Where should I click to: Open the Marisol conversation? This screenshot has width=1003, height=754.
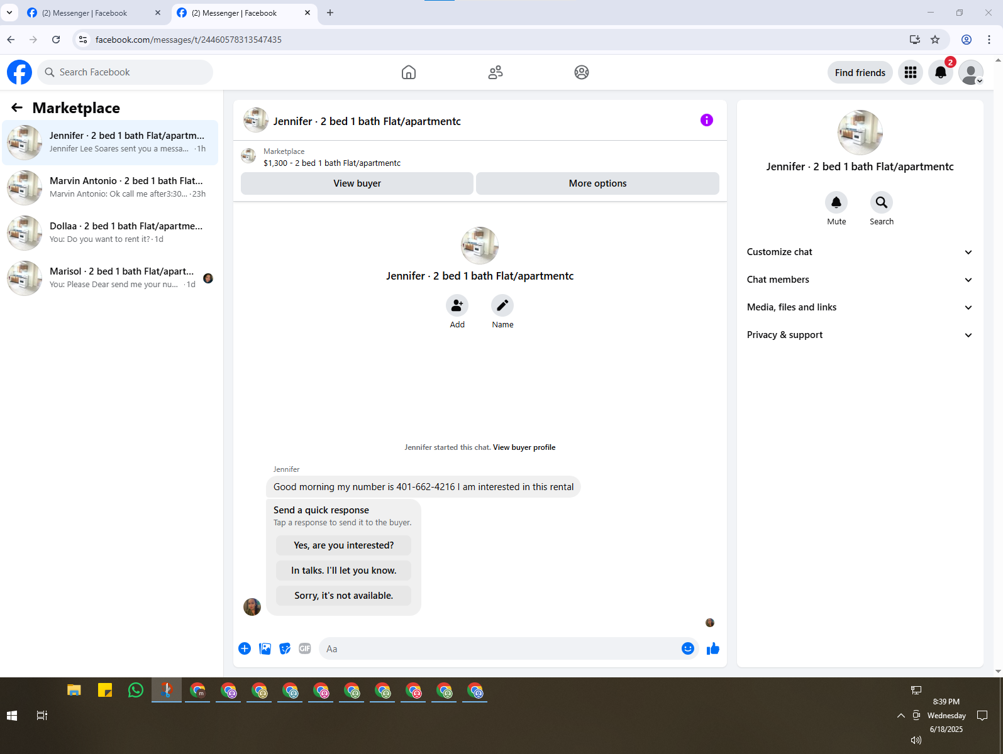tap(111, 278)
